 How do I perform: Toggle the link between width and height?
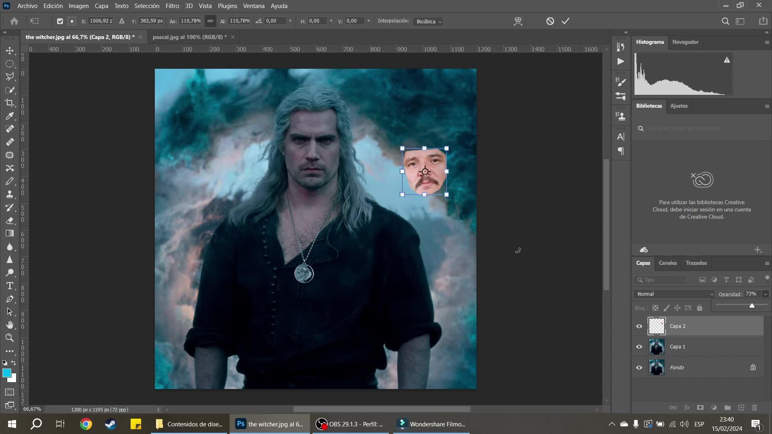(210, 21)
